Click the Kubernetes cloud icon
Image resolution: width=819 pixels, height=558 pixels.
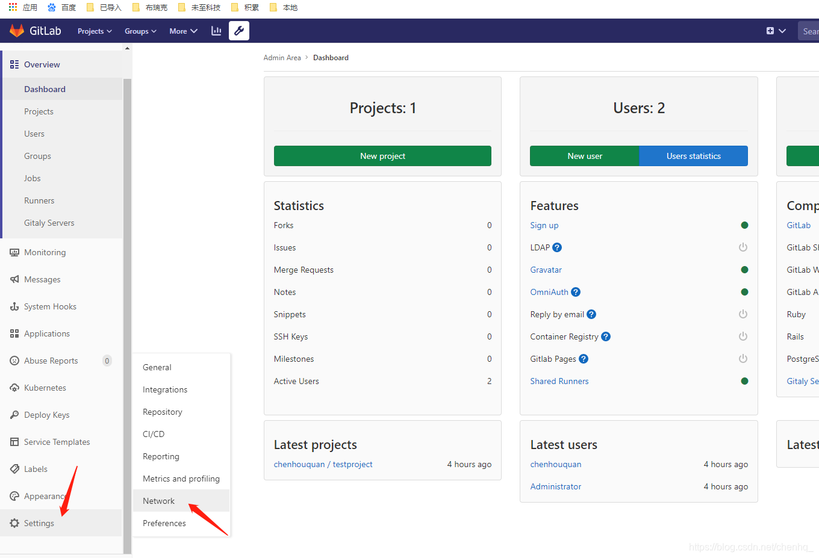coord(14,388)
